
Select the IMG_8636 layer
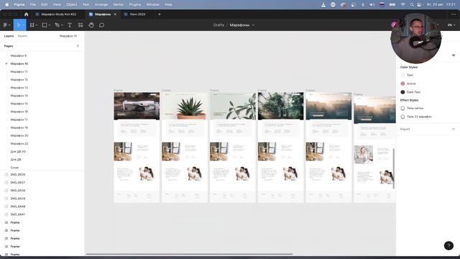(x=18, y=174)
